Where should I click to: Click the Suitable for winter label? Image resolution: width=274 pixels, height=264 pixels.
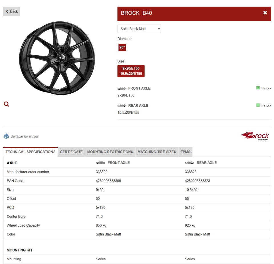(x=25, y=136)
